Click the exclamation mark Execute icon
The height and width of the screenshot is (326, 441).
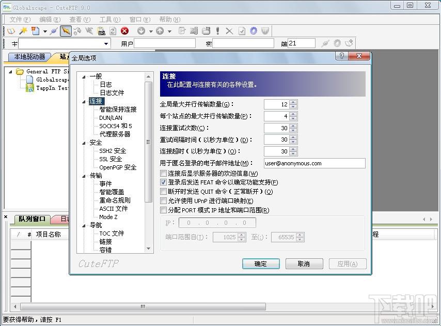point(217,30)
